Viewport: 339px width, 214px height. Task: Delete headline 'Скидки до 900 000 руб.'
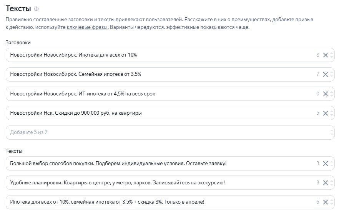pyautogui.click(x=326, y=113)
